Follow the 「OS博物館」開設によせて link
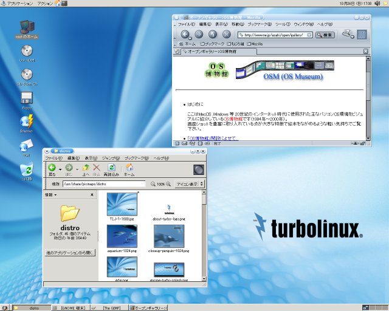389x311 pixels. point(213,138)
